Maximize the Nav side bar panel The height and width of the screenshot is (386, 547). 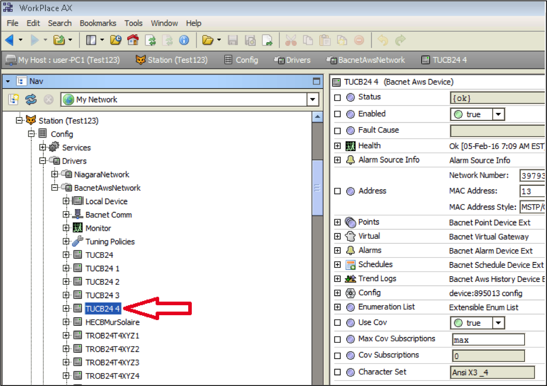coord(317,81)
